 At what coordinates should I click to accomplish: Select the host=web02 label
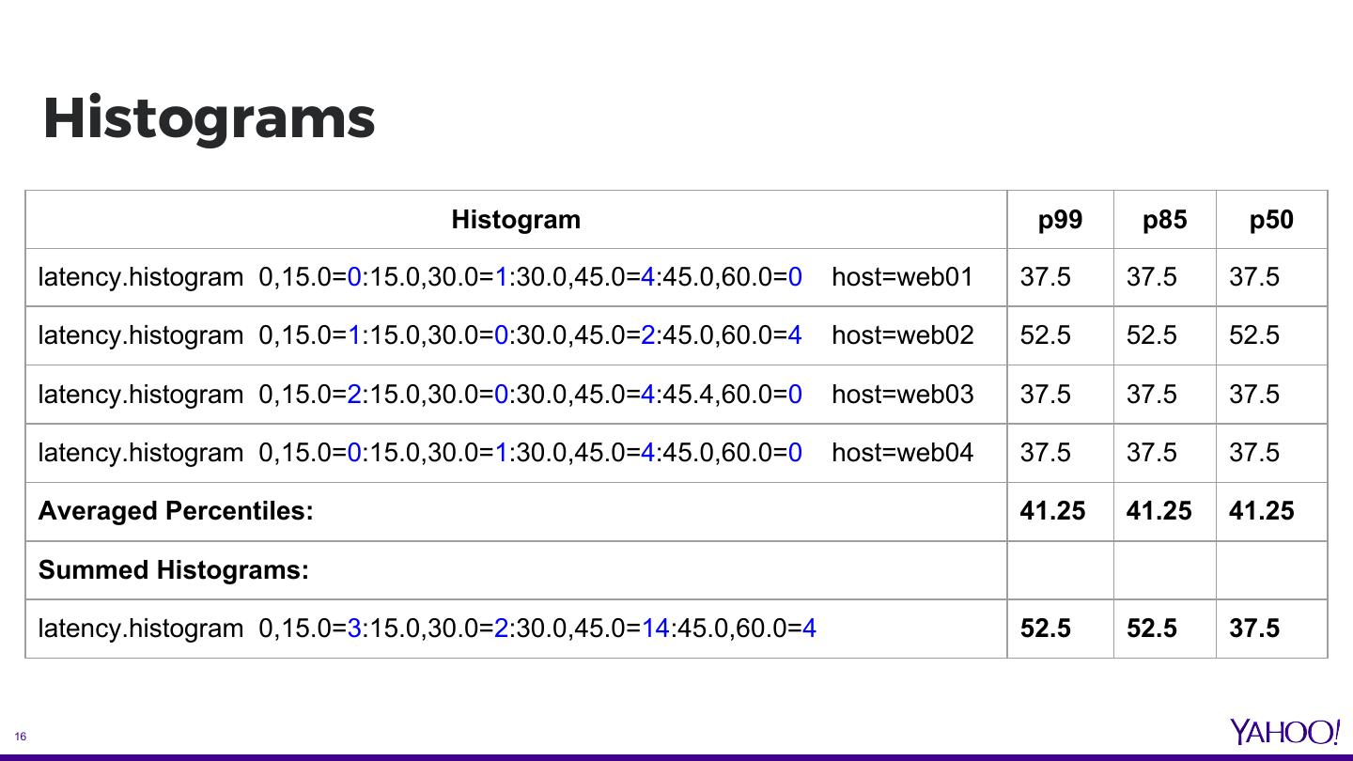pos(902,335)
